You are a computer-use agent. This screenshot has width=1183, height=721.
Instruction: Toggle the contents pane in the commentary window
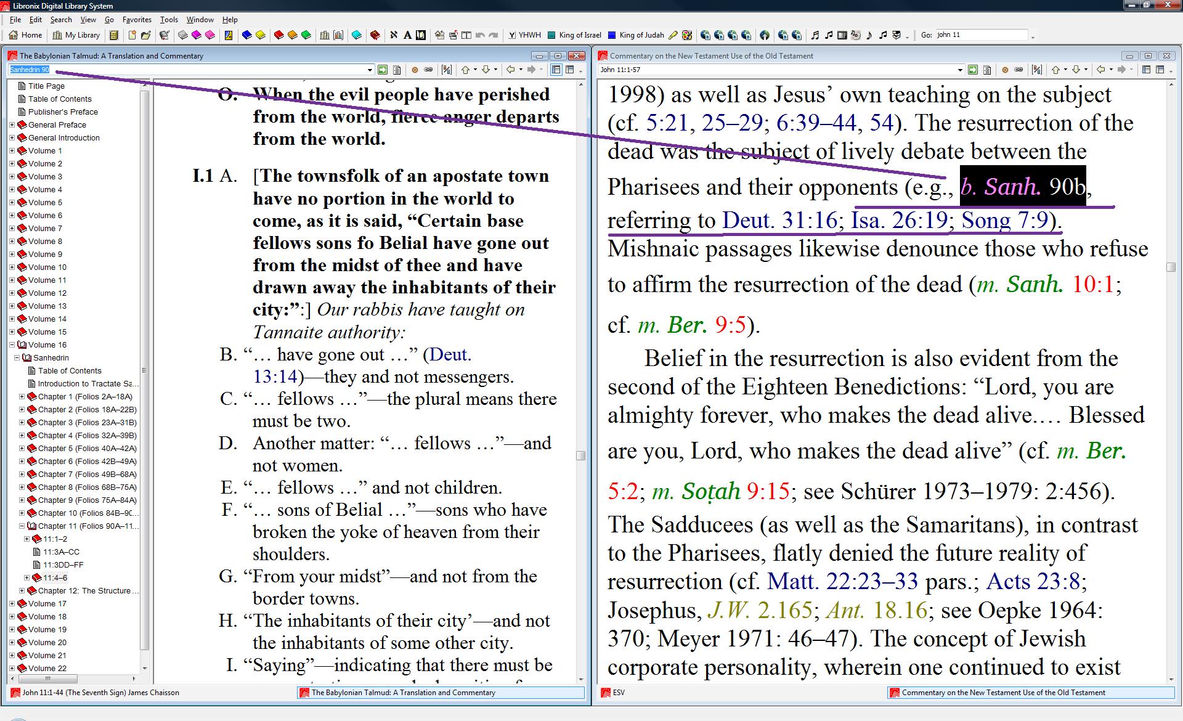pyautogui.click(x=1147, y=70)
